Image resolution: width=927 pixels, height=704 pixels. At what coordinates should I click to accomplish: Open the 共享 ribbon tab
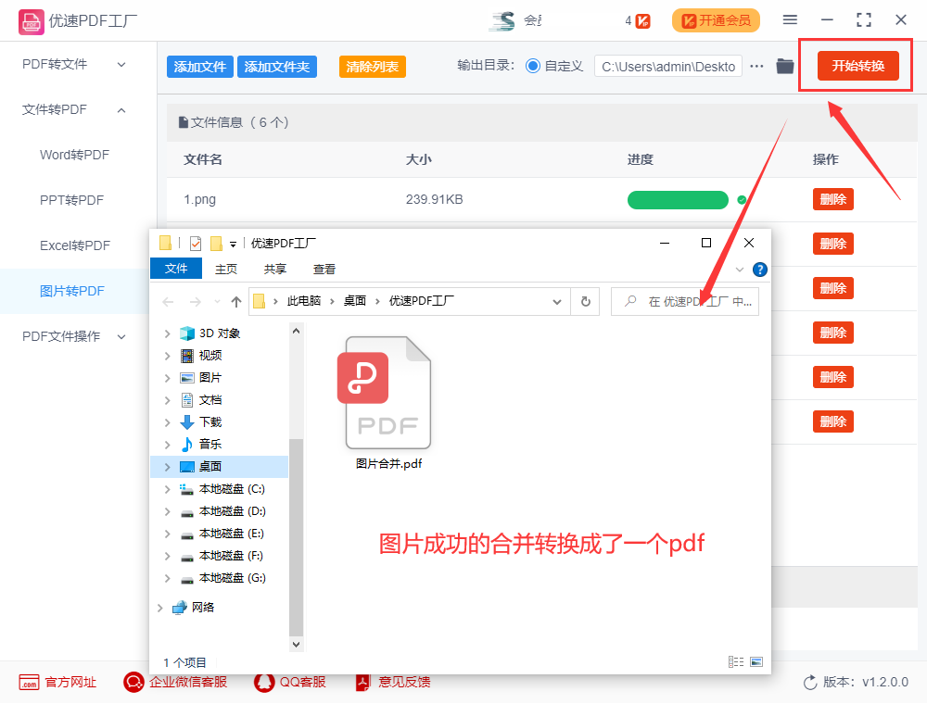(x=275, y=270)
